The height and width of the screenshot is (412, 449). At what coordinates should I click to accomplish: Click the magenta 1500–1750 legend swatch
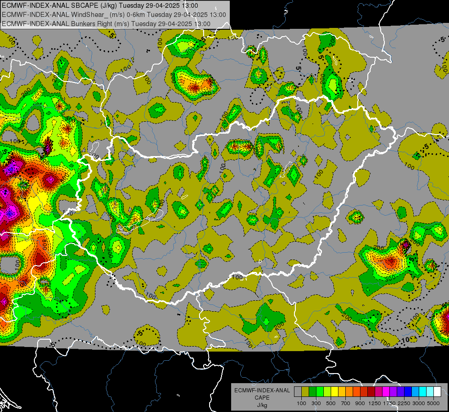(x=386, y=391)
